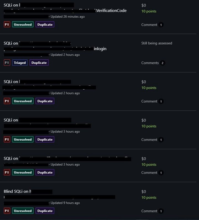Click Unresolved badge on Blind SQLi submission

point(23,211)
